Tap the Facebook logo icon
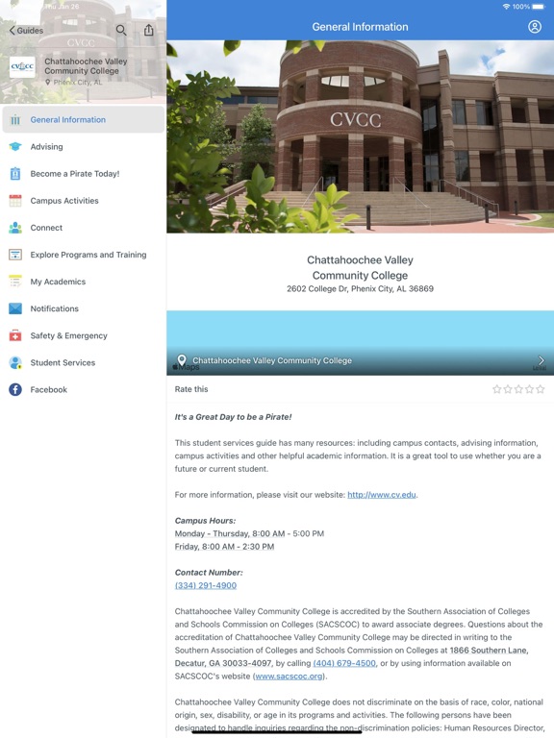 pyautogui.click(x=15, y=390)
